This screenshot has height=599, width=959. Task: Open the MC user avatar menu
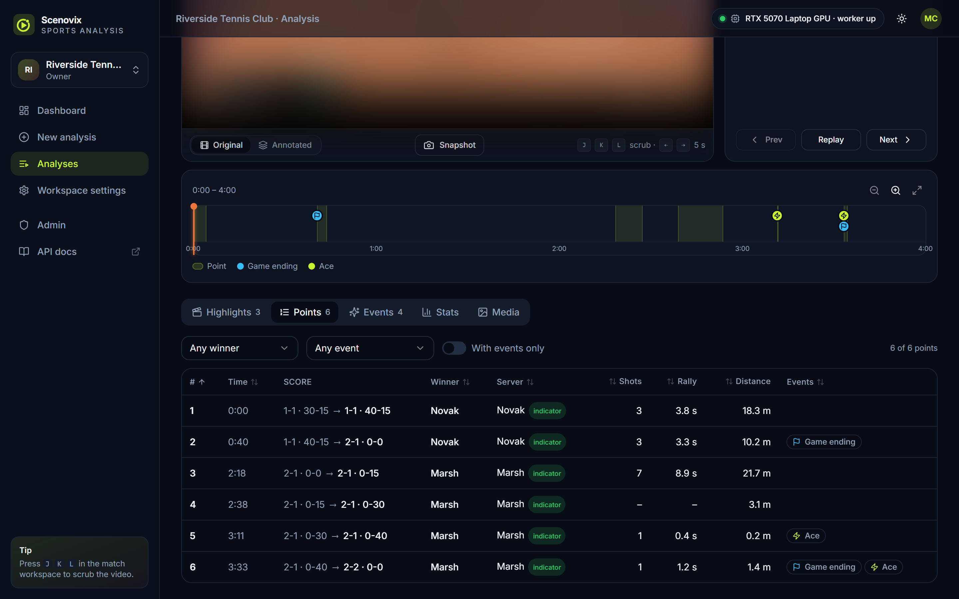930,19
